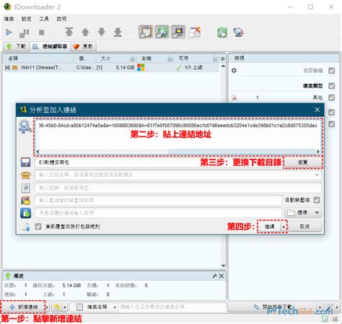
Task: Expand the Win11 Chinese package row
Action: click(x=7, y=68)
